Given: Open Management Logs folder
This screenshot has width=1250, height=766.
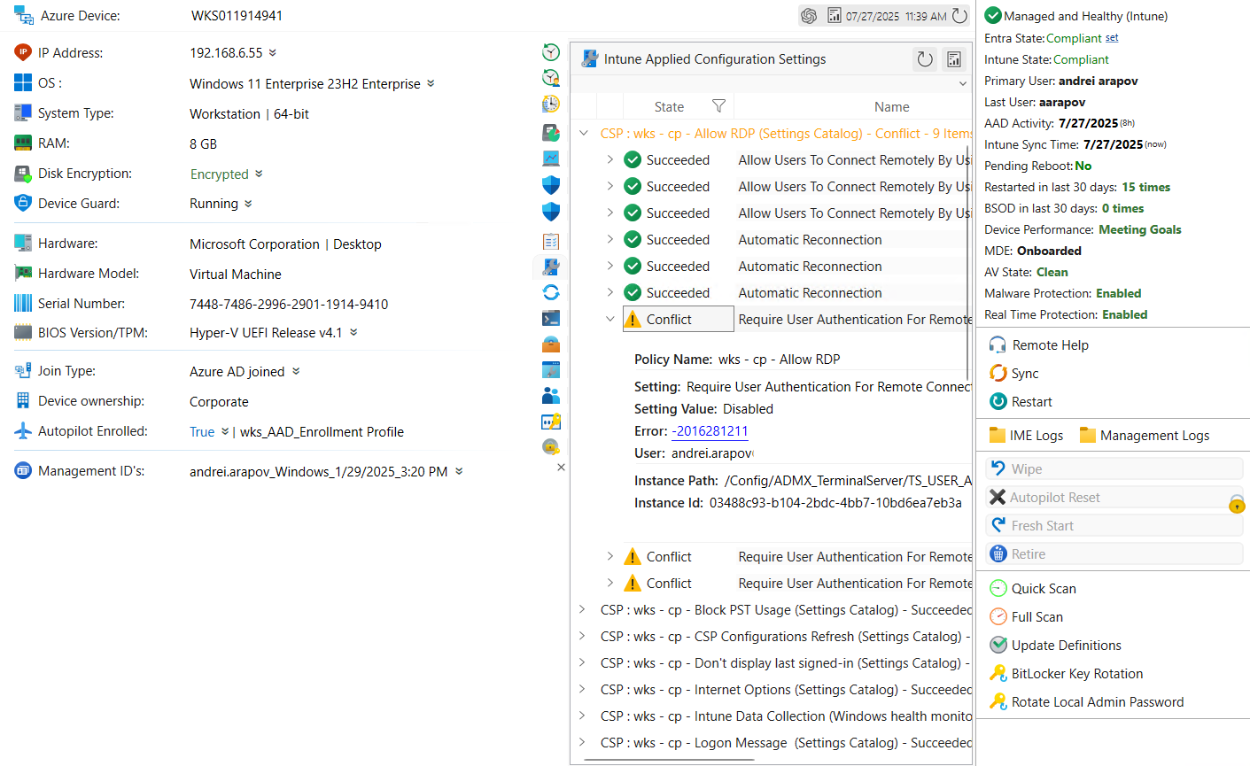Looking at the screenshot, I should pos(1145,435).
